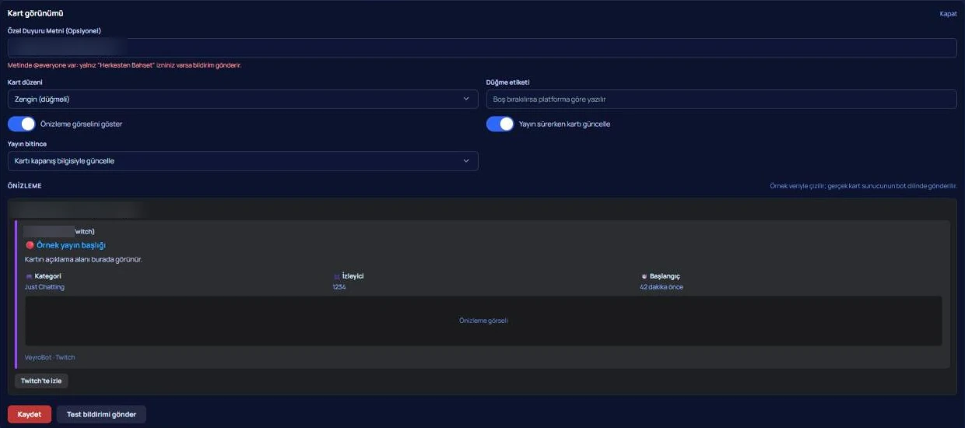Click the Başlangıç clock icon
965x428 pixels.
pyautogui.click(x=644, y=276)
